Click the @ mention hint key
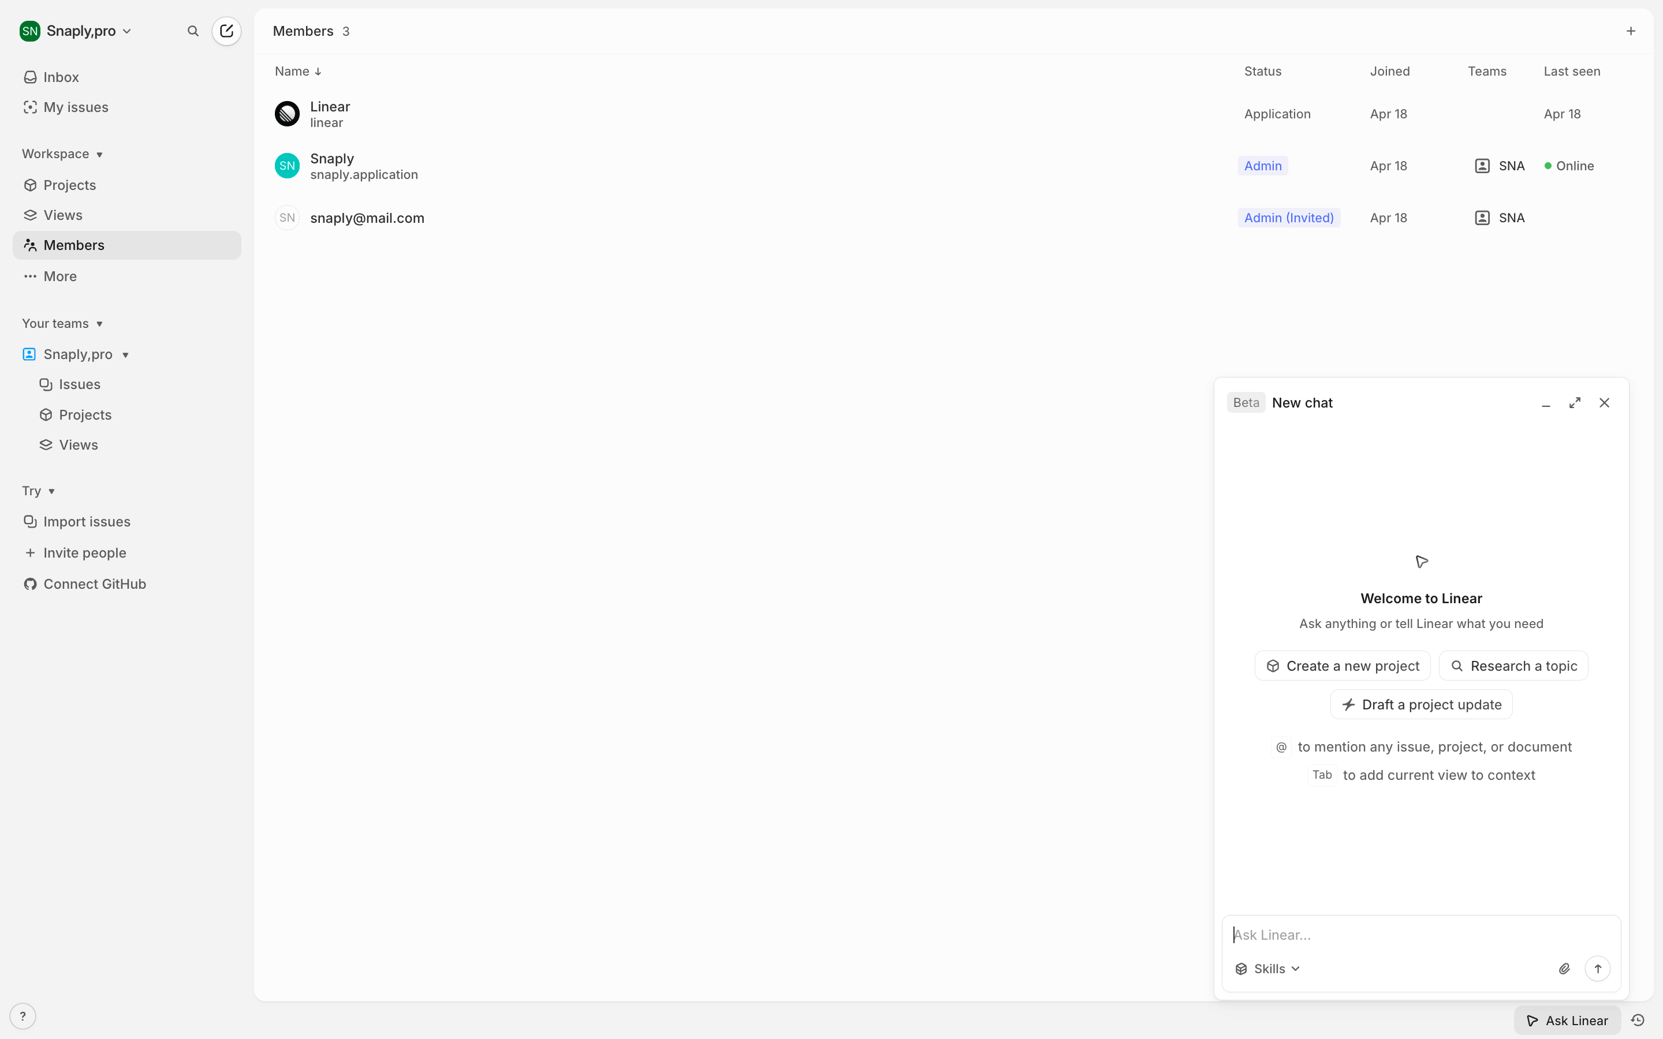This screenshot has width=1663, height=1039. tap(1281, 747)
